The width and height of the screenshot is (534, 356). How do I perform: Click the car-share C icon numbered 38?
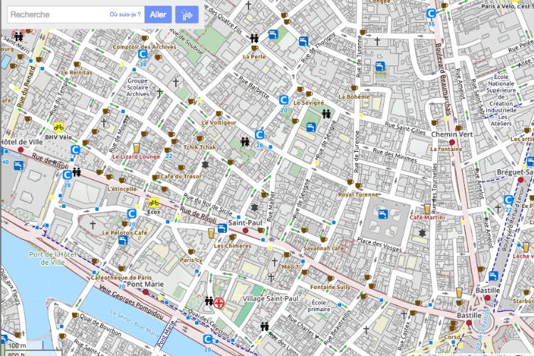(x=142, y=54)
